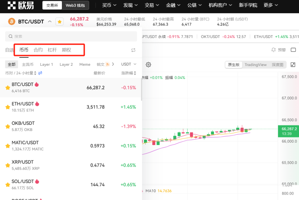This screenshot has width=299, height=200.
Task: Switch chart to TradingView
Action: 255,65
